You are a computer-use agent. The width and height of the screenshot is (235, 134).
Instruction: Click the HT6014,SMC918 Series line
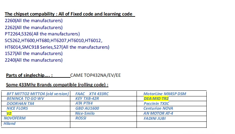(57, 47)
